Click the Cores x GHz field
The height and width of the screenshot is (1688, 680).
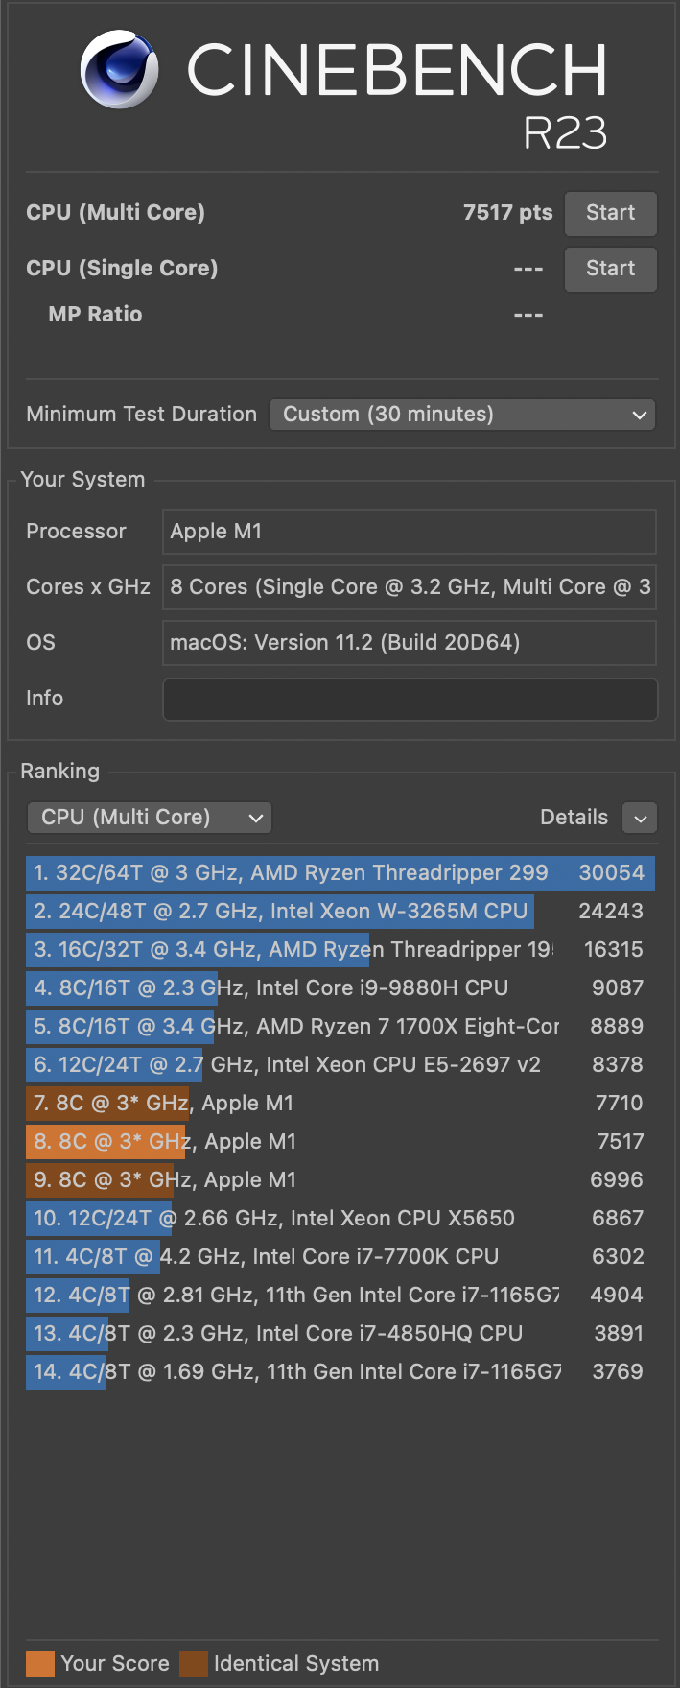(x=410, y=587)
